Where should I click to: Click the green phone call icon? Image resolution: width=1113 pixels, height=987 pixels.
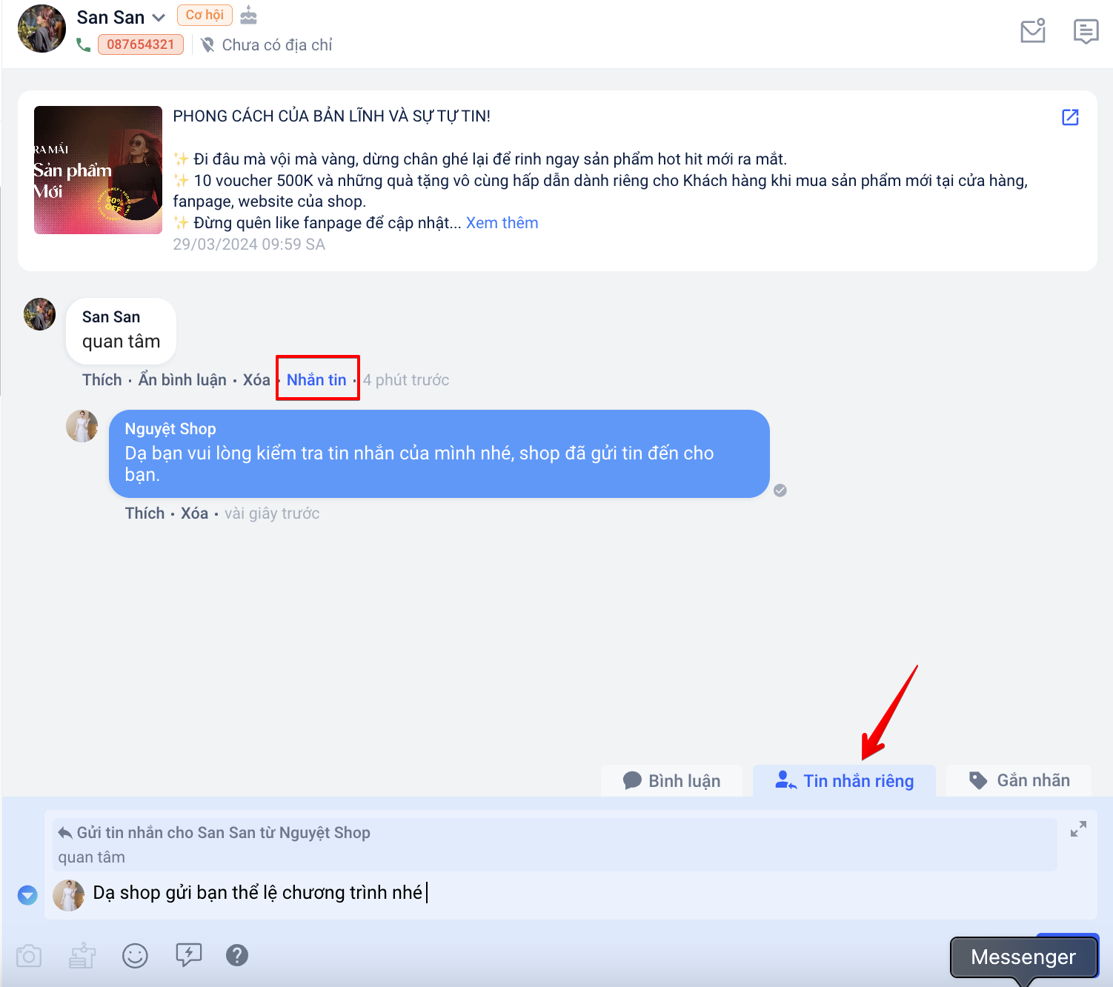click(84, 45)
